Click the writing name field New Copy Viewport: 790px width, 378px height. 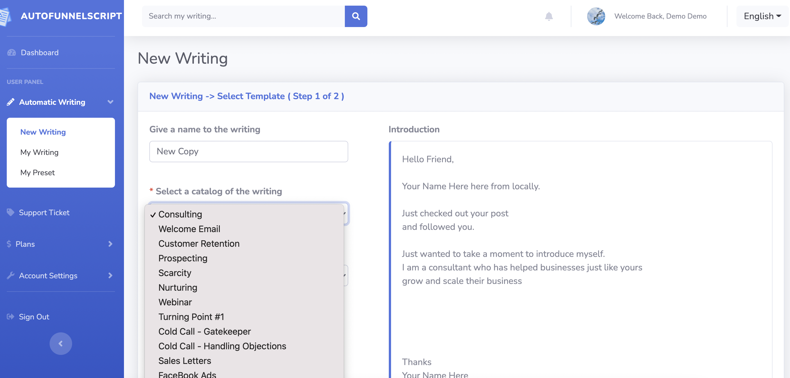(248, 151)
